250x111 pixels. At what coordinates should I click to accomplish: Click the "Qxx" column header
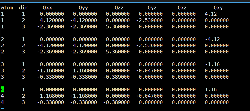[47, 8]
